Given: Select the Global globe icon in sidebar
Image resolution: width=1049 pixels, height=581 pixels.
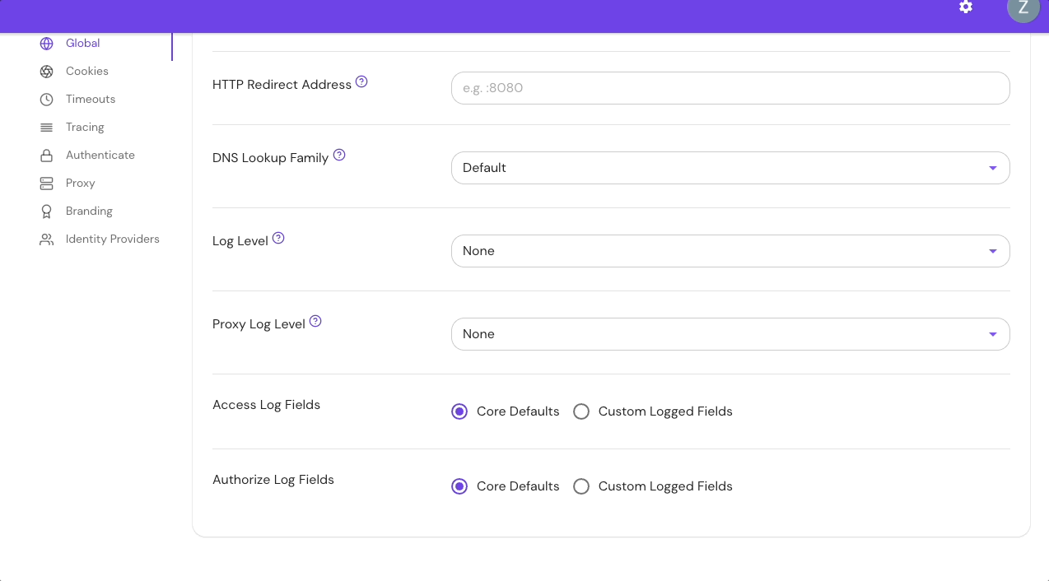Looking at the screenshot, I should click(x=47, y=44).
